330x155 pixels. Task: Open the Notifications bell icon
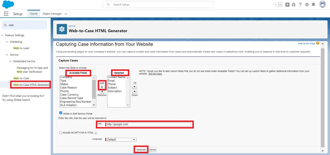click(x=313, y=5)
